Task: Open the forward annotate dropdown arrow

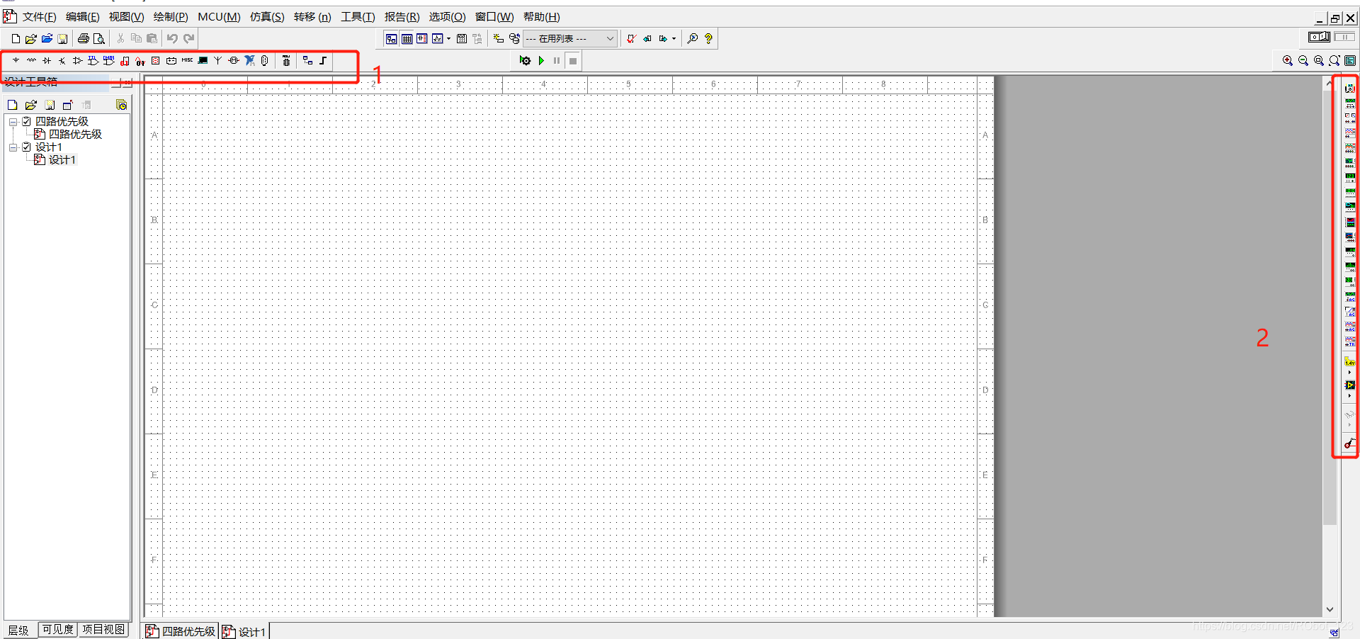Action: point(674,39)
